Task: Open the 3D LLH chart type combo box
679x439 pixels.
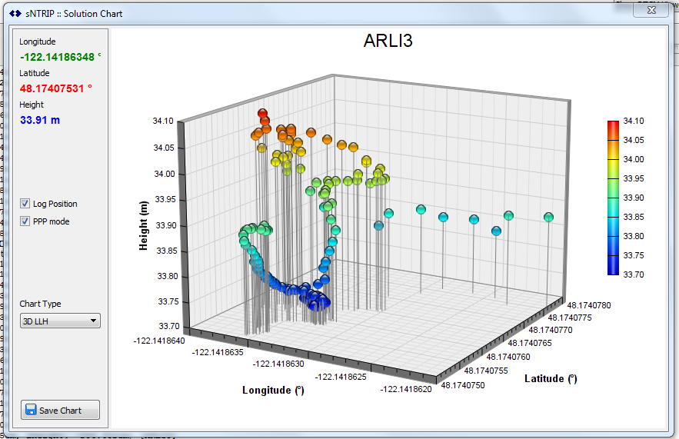Action: [x=60, y=321]
